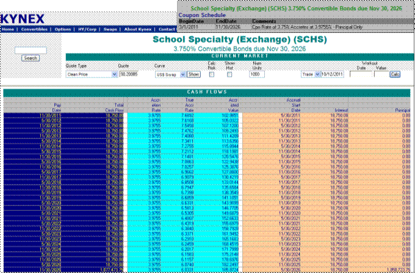Select Accreted Value 111.4209
The image size is (415, 273).
coord(230,136)
